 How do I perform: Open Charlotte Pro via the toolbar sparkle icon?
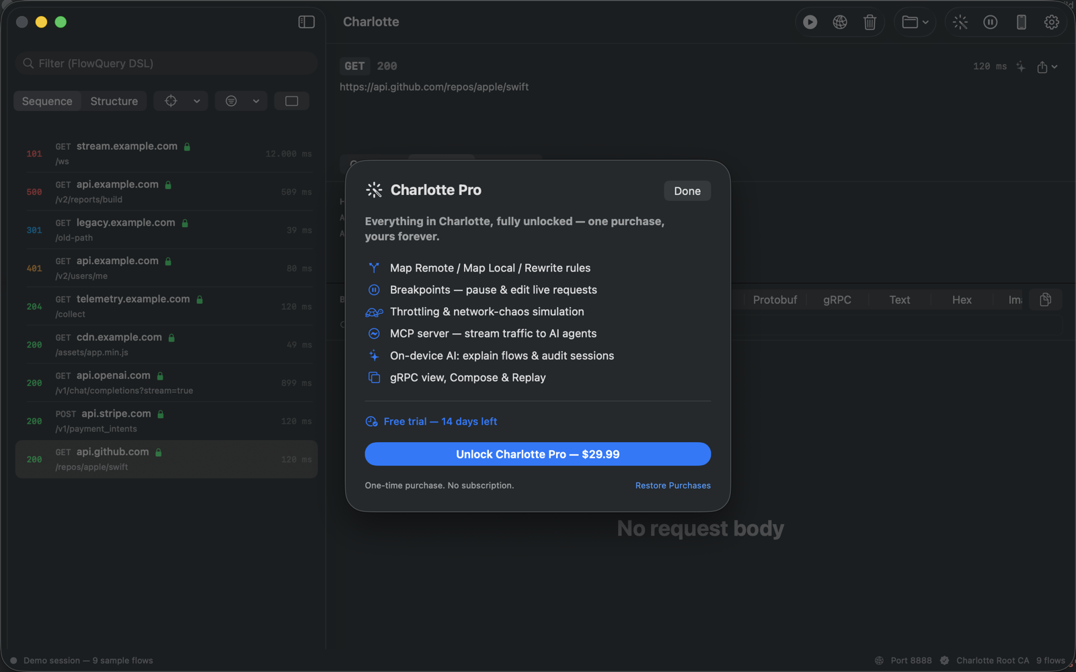(960, 22)
